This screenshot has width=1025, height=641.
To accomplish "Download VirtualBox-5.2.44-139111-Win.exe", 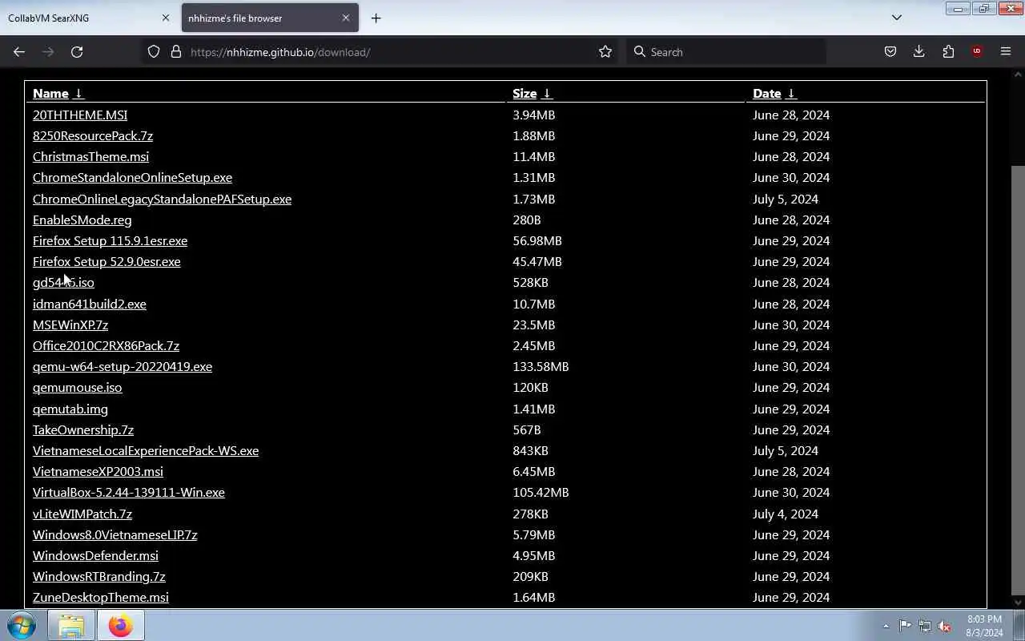I will point(129,492).
